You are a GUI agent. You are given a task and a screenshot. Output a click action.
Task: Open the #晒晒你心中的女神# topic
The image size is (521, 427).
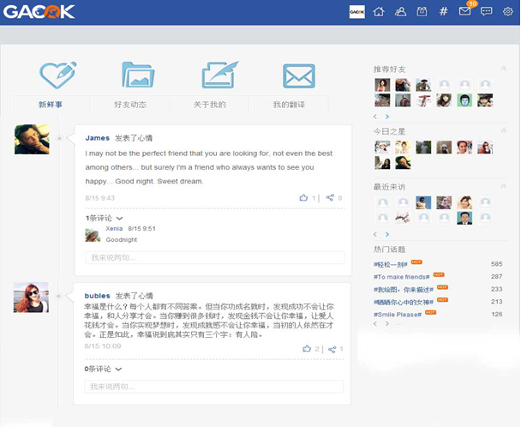[x=404, y=302]
